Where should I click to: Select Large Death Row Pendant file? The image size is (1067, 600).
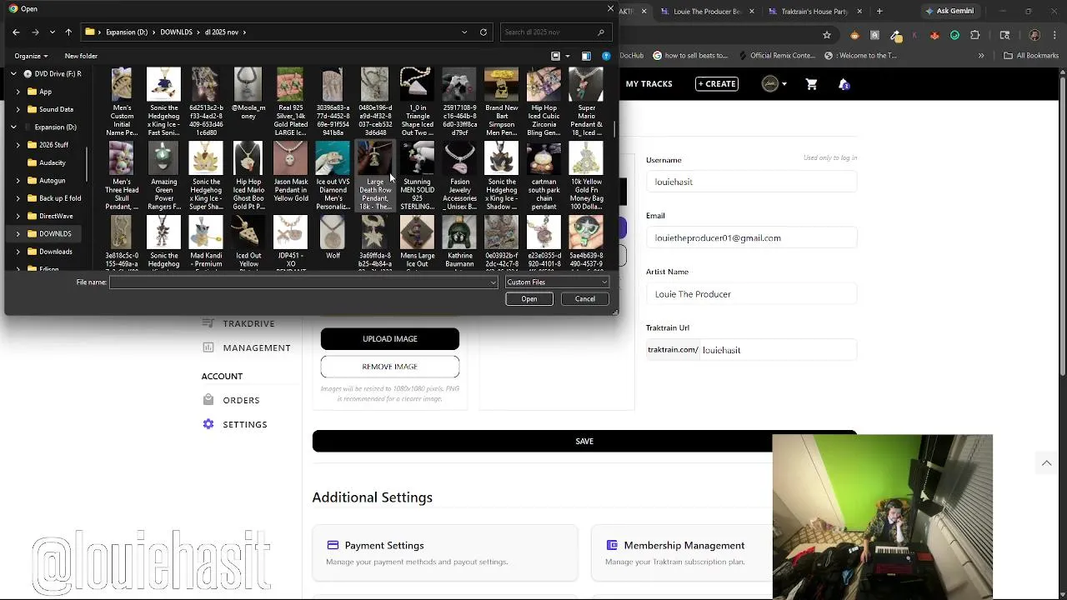coord(375,176)
